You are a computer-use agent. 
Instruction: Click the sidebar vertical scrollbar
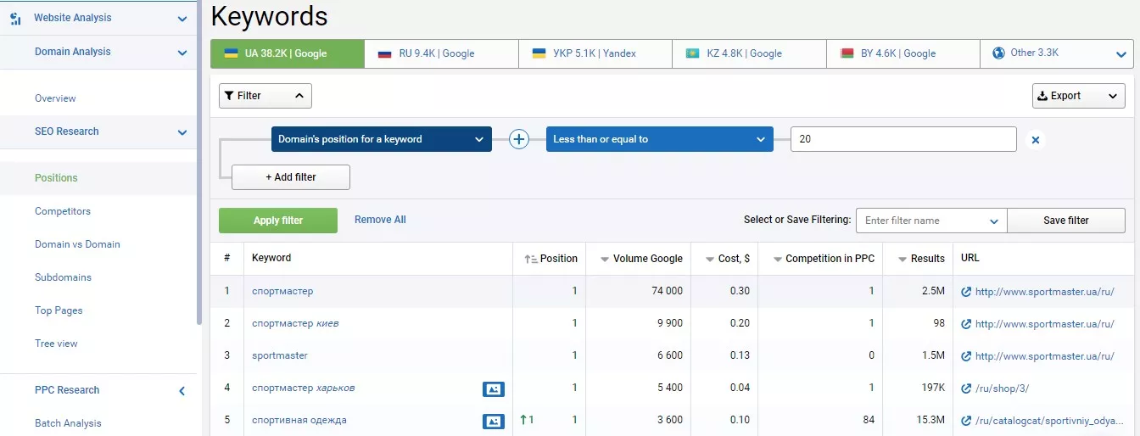coord(199,161)
